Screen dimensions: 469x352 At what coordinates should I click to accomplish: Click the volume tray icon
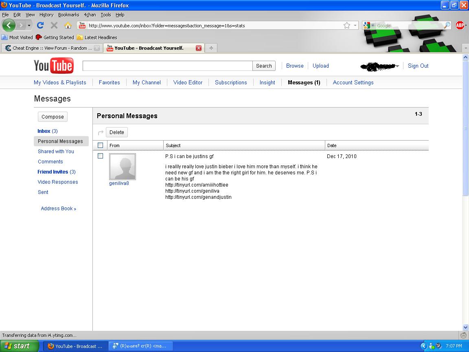pyautogui.click(x=438, y=346)
